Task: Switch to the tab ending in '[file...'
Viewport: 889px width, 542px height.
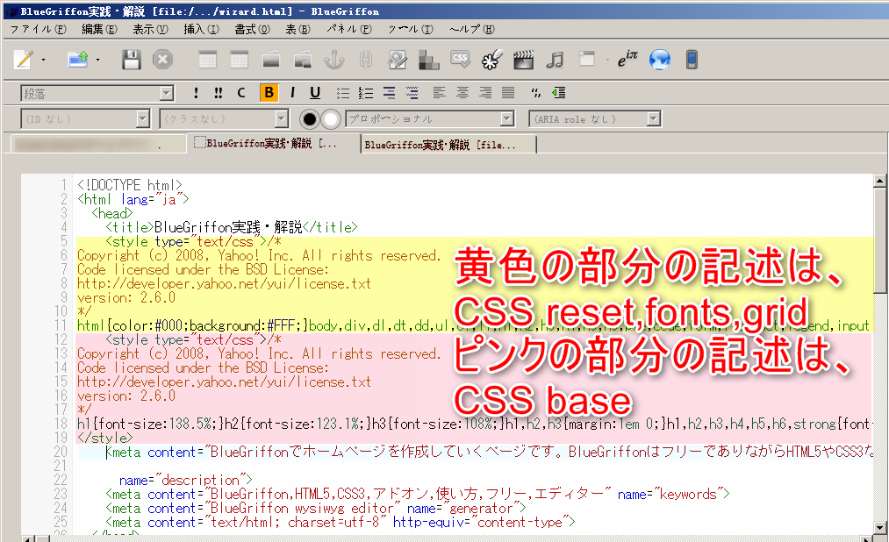Action: [448, 145]
